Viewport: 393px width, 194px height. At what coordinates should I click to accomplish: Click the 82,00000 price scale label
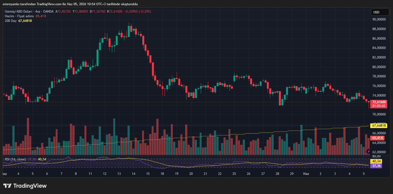pos(378,57)
